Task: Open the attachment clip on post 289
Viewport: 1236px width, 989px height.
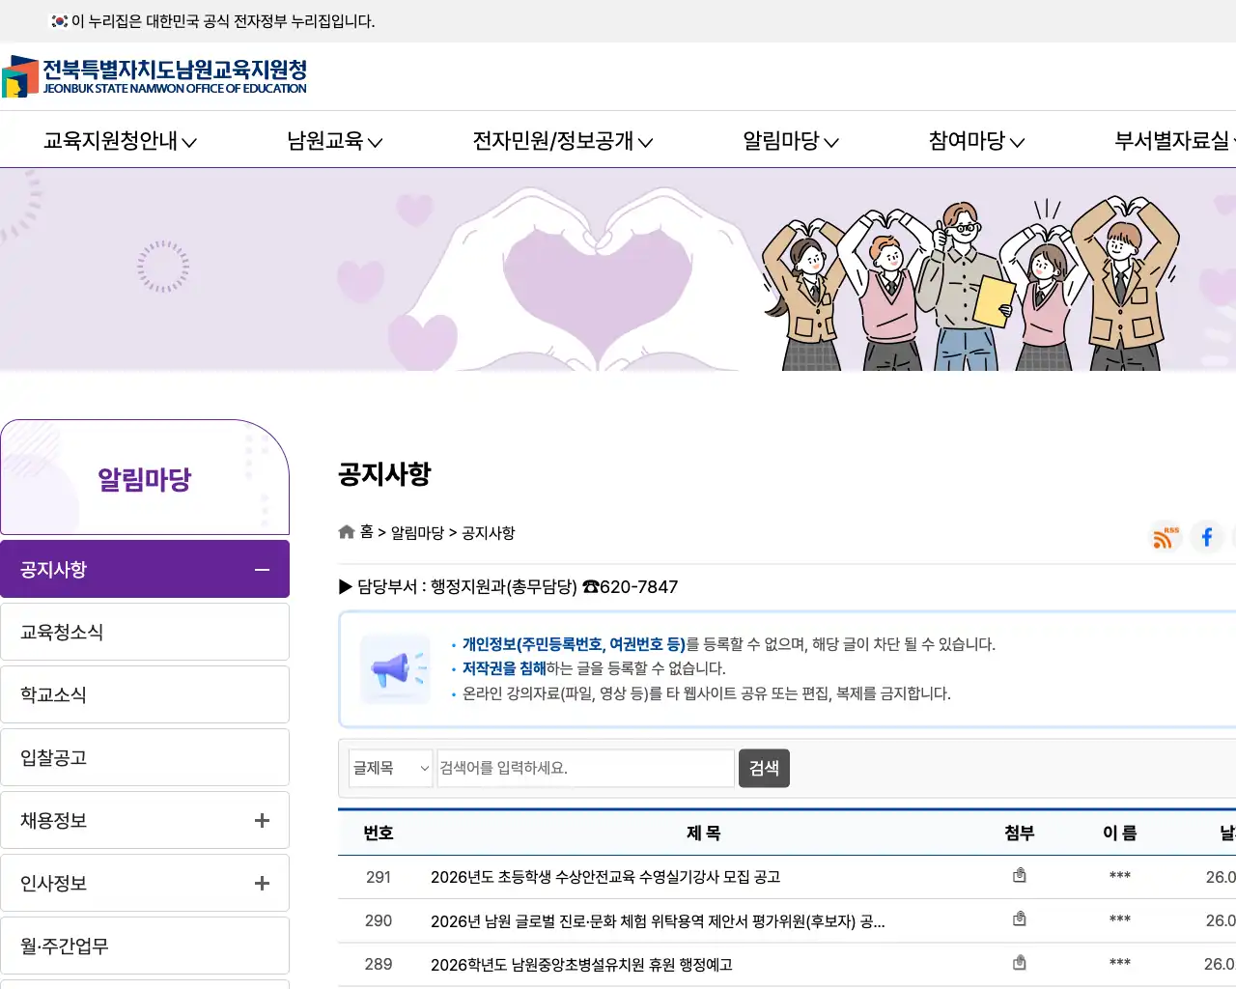Action: tap(1020, 962)
